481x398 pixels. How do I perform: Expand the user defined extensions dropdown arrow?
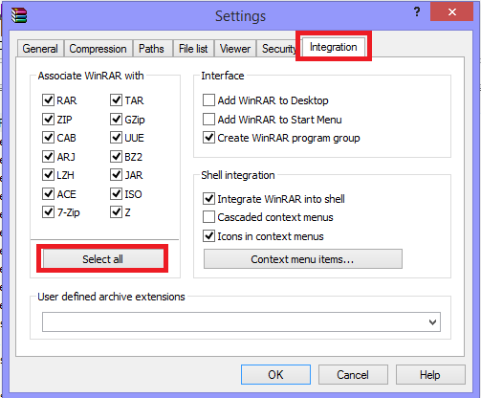pos(432,322)
